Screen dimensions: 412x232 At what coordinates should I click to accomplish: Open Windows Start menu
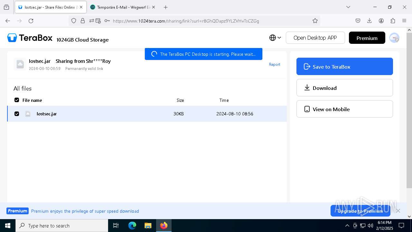coord(8,226)
